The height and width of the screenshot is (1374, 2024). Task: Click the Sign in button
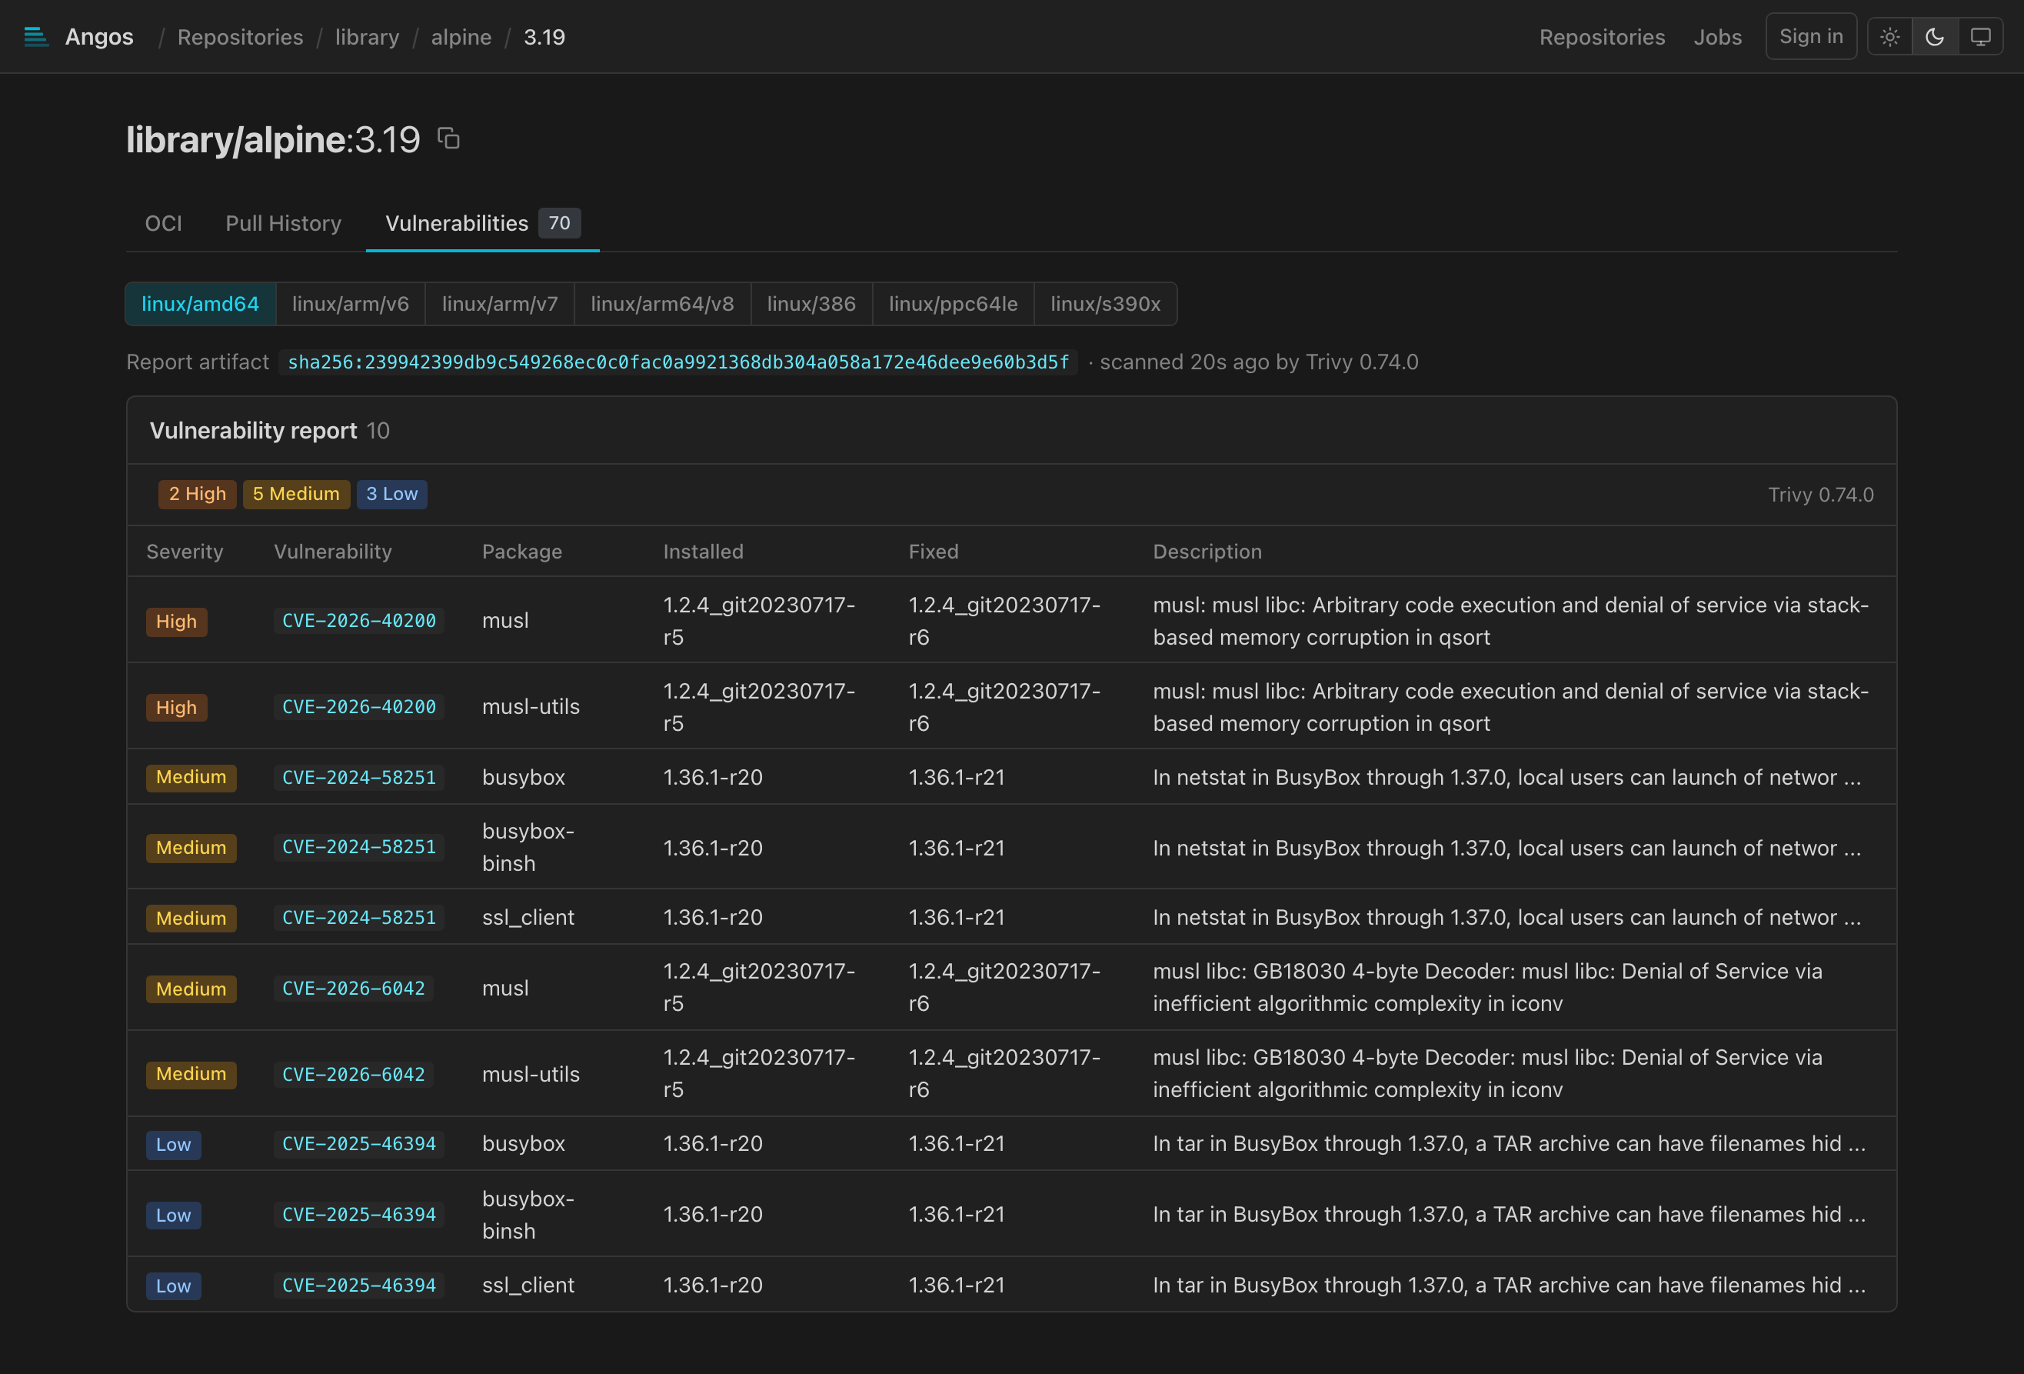1812,37
